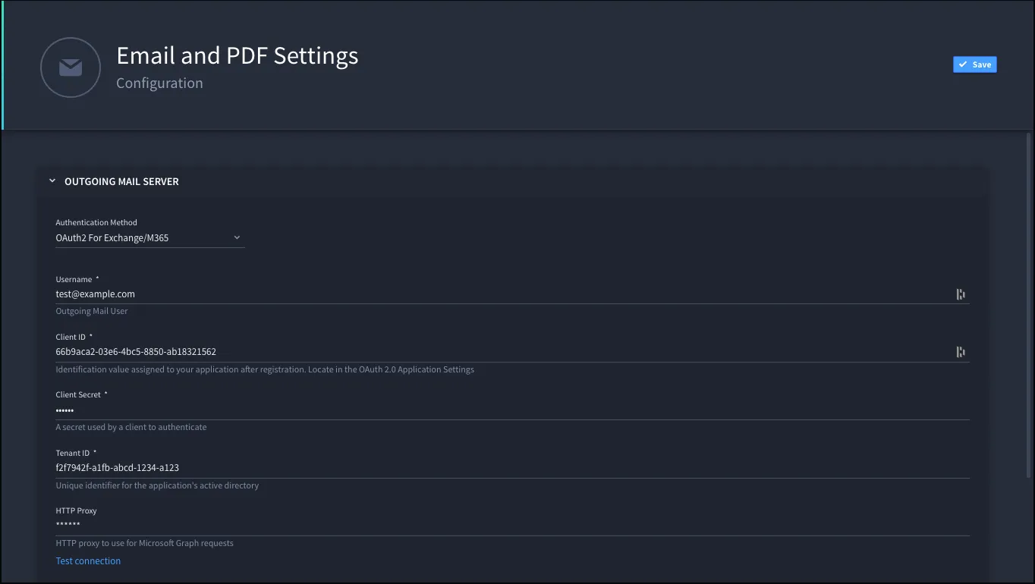Image resolution: width=1035 pixels, height=584 pixels.
Task: Click the Outgoing Mail User hint text
Action: tap(92, 312)
